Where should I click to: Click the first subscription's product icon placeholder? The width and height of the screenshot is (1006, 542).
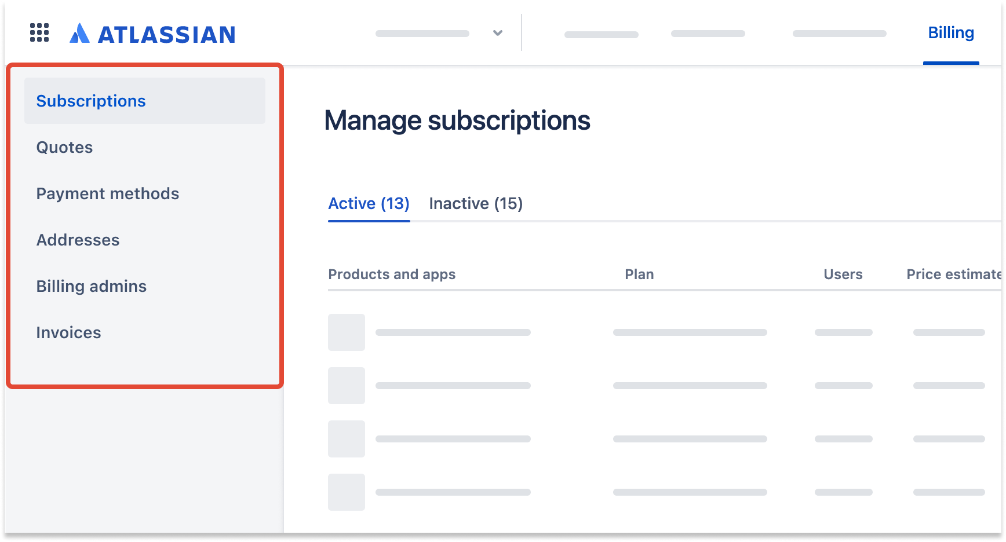point(347,332)
